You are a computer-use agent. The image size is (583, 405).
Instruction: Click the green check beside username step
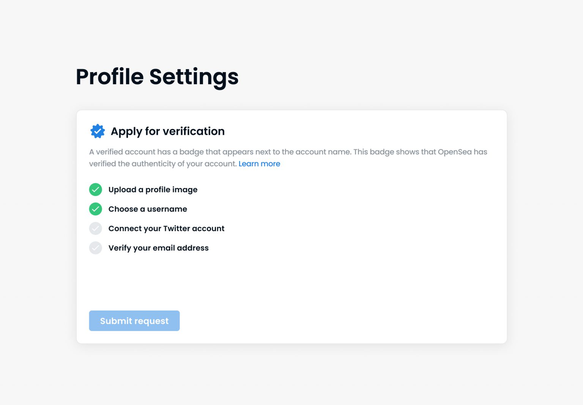point(95,209)
